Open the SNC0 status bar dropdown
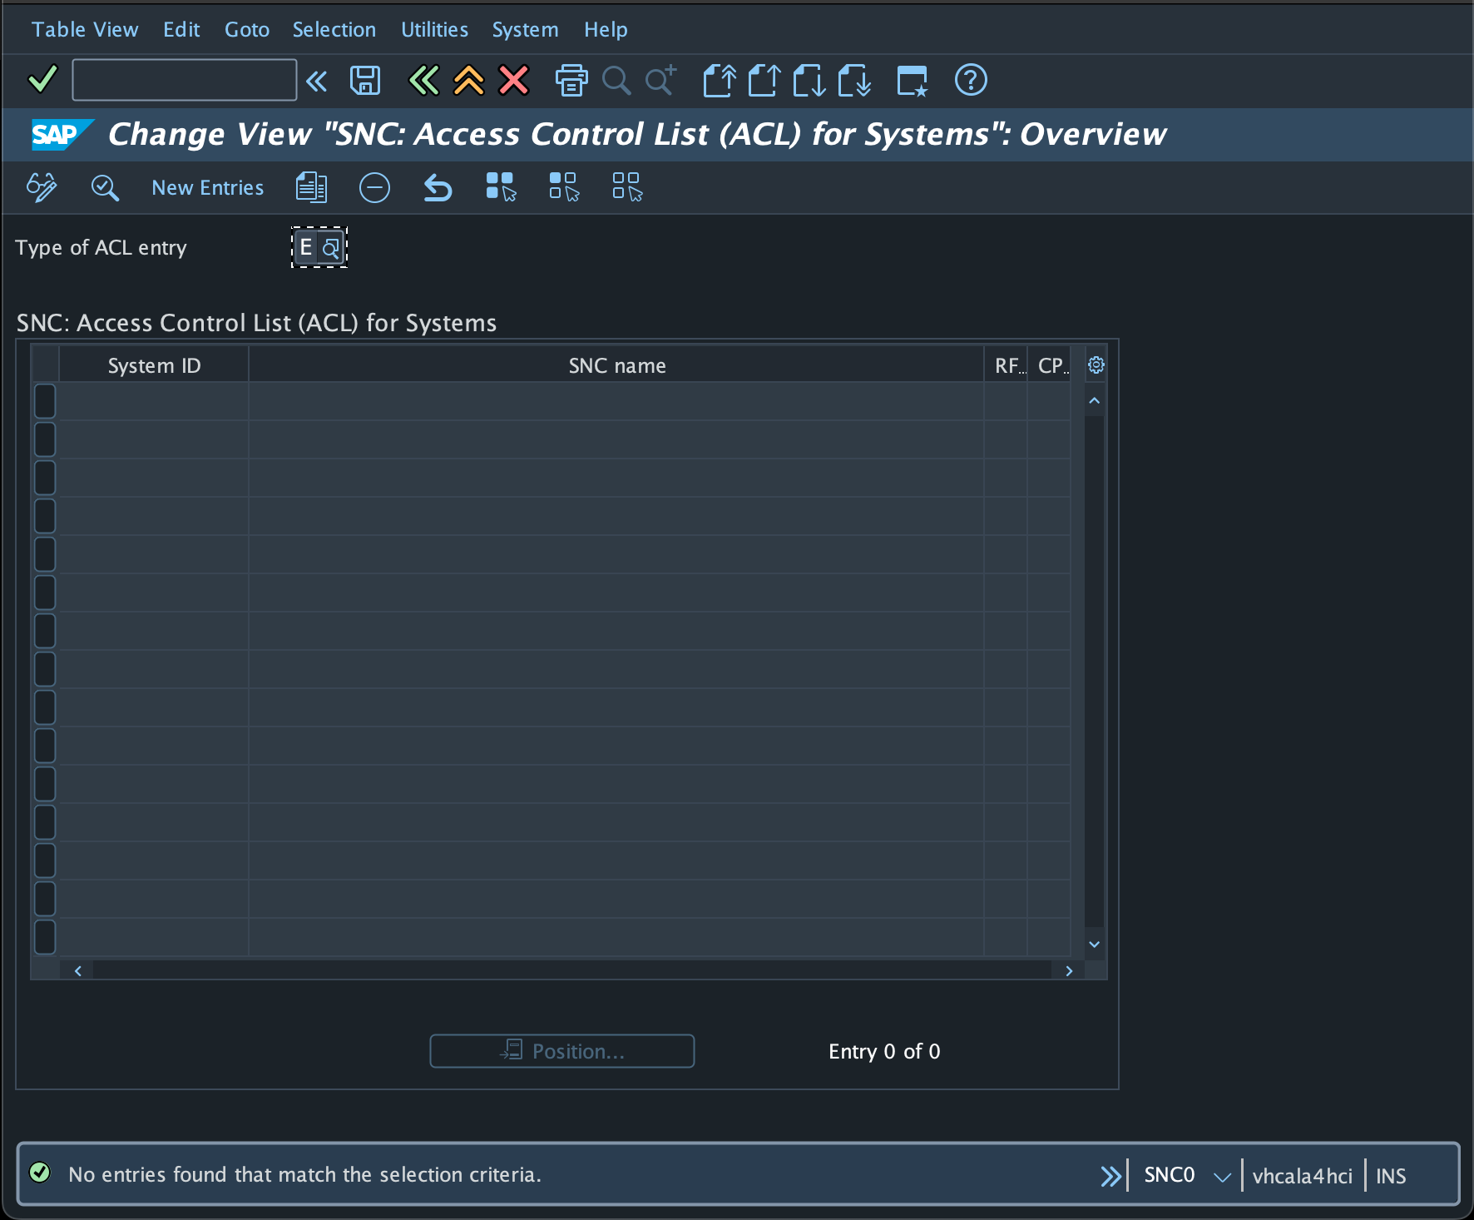1474x1220 pixels. coord(1221,1176)
